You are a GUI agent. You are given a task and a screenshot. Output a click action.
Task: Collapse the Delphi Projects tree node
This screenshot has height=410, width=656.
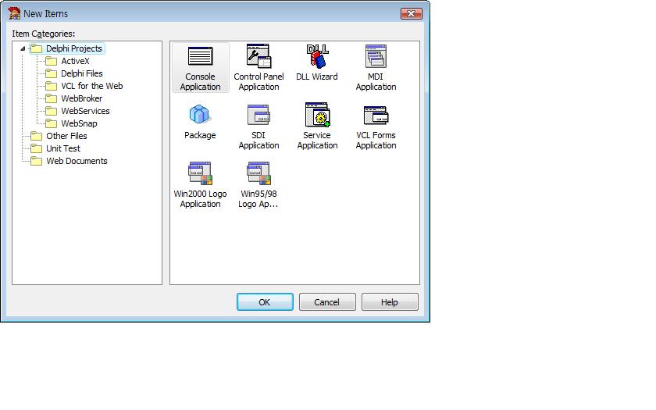23,49
